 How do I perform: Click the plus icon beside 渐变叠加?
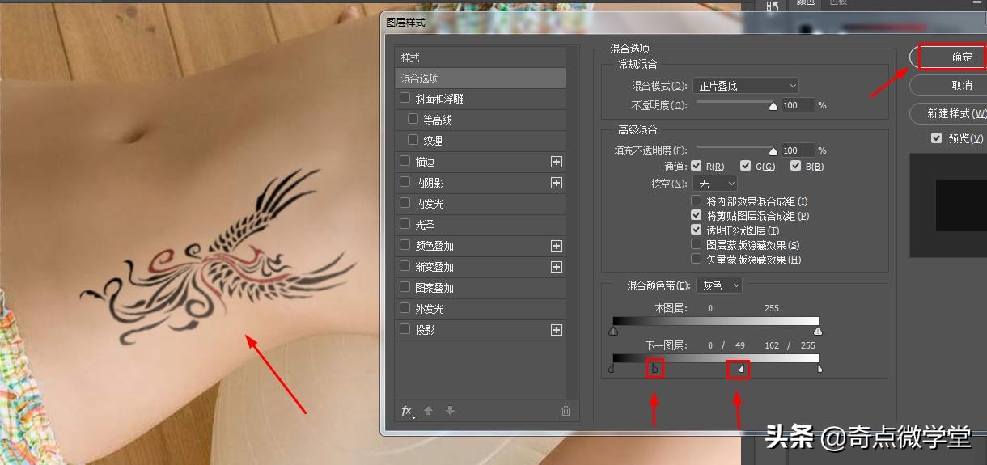tap(556, 267)
